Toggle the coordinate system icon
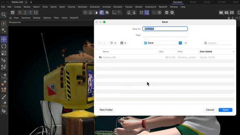This screenshot has width=240, height=135. pos(36,12)
